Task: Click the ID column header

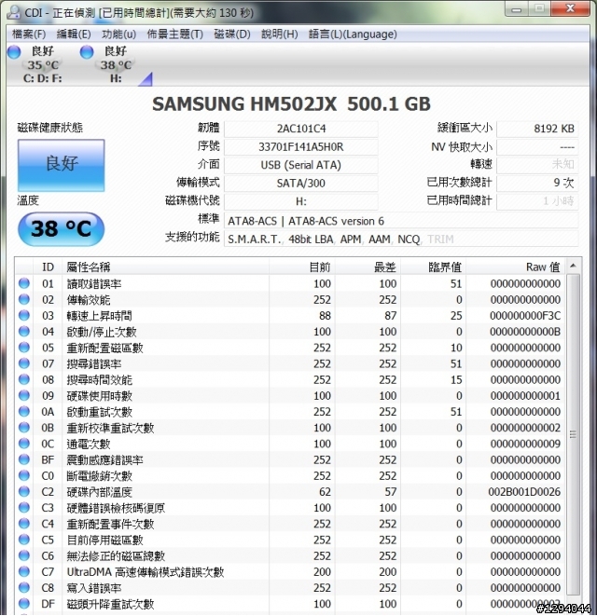Action: tap(48, 267)
